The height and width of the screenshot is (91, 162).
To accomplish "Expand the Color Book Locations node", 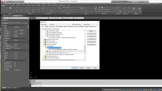I will click(44, 41).
